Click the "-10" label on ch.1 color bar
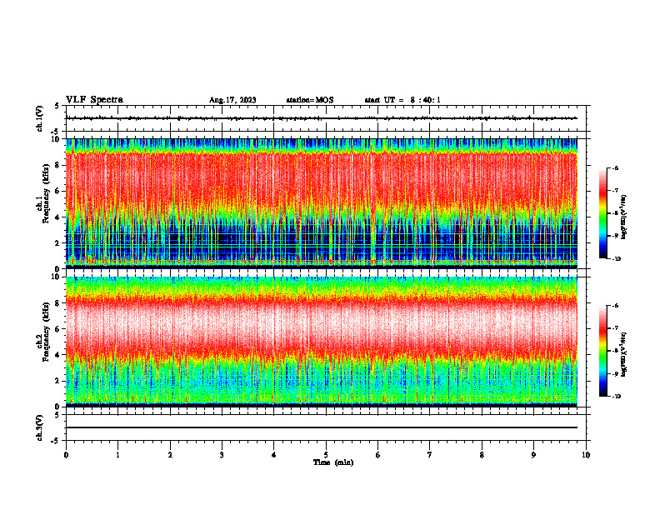The image size is (660, 510). point(616,259)
